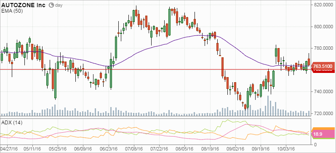Image resolution: width=336 pixels, height=153 pixels.
Task: Select the 'ADX (14)' indicator label
Action: coord(12,123)
